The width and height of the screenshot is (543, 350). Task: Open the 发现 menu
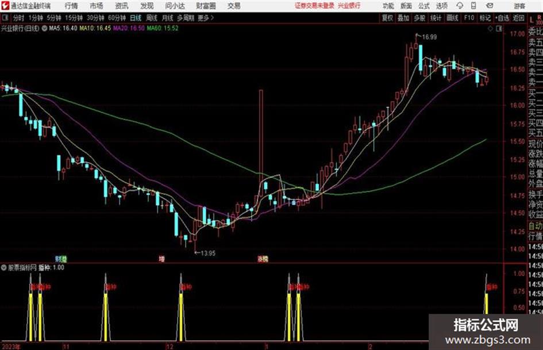(x=147, y=6)
